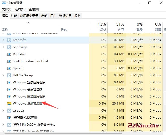Sort processes by CPU column
The width and height of the screenshot is (166, 135).
[98, 27]
